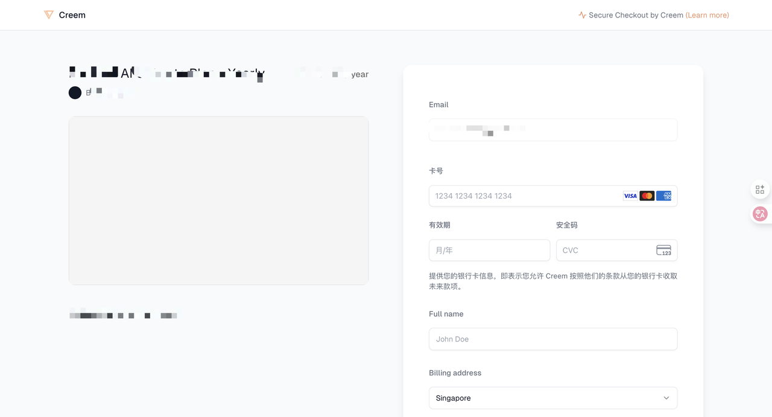The width and height of the screenshot is (772, 417).
Task: Click the Creem brand name in header
Action: click(x=72, y=15)
